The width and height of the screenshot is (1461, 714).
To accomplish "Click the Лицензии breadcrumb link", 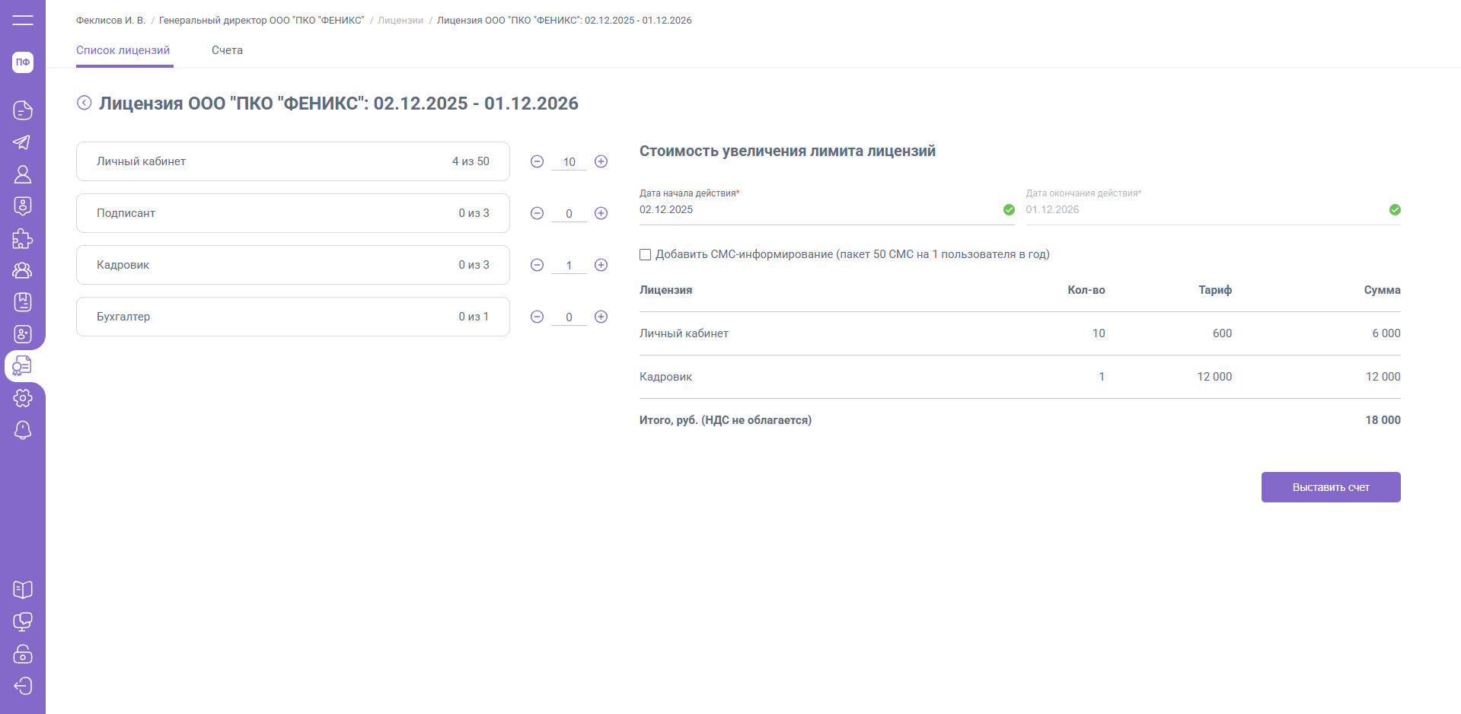I will point(400,21).
